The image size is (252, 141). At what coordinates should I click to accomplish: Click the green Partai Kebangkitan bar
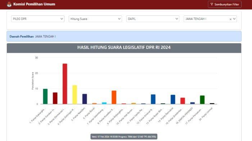click(45, 97)
